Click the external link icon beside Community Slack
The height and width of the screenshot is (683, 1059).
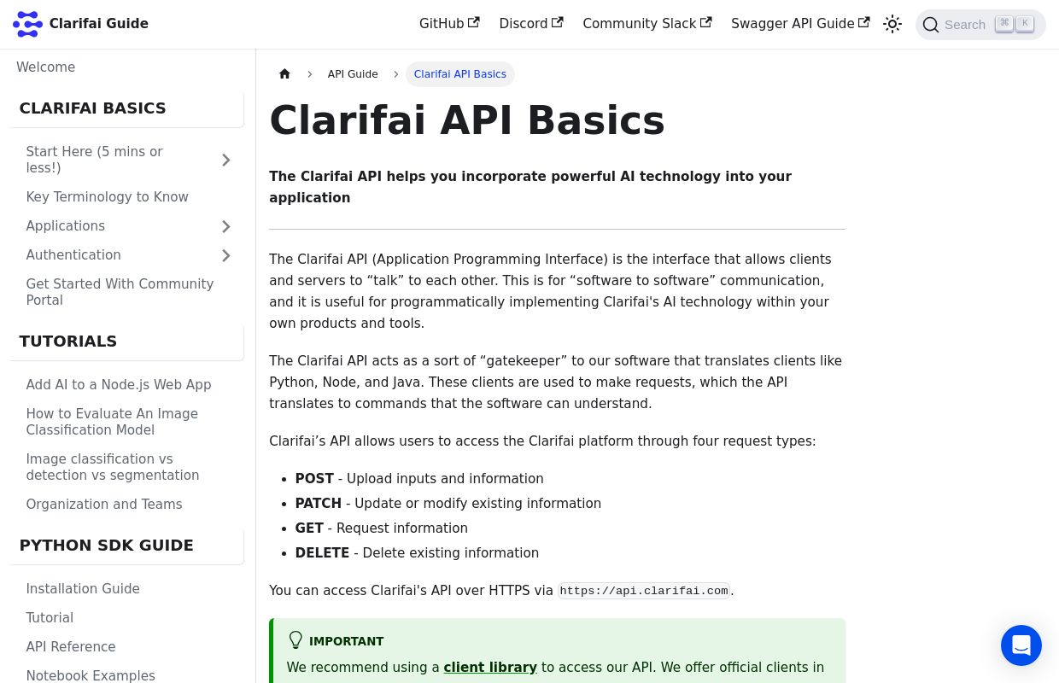(x=705, y=23)
